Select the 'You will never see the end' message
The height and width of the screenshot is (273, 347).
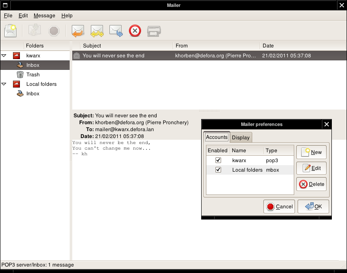click(209, 56)
